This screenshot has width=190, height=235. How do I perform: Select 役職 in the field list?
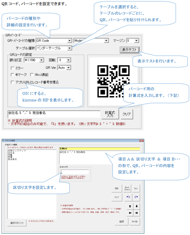pyautogui.click(x=10, y=155)
